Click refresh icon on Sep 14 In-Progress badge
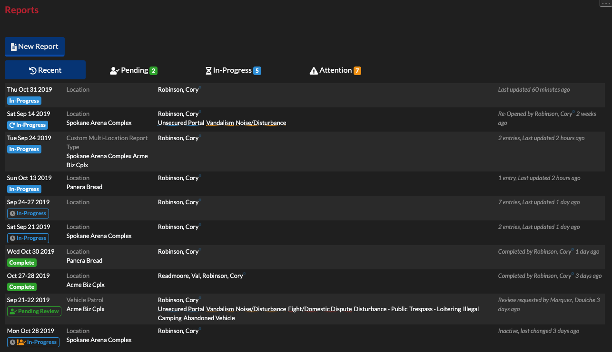The width and height of the screenshot is (612, 352). (x=12, y=125)
